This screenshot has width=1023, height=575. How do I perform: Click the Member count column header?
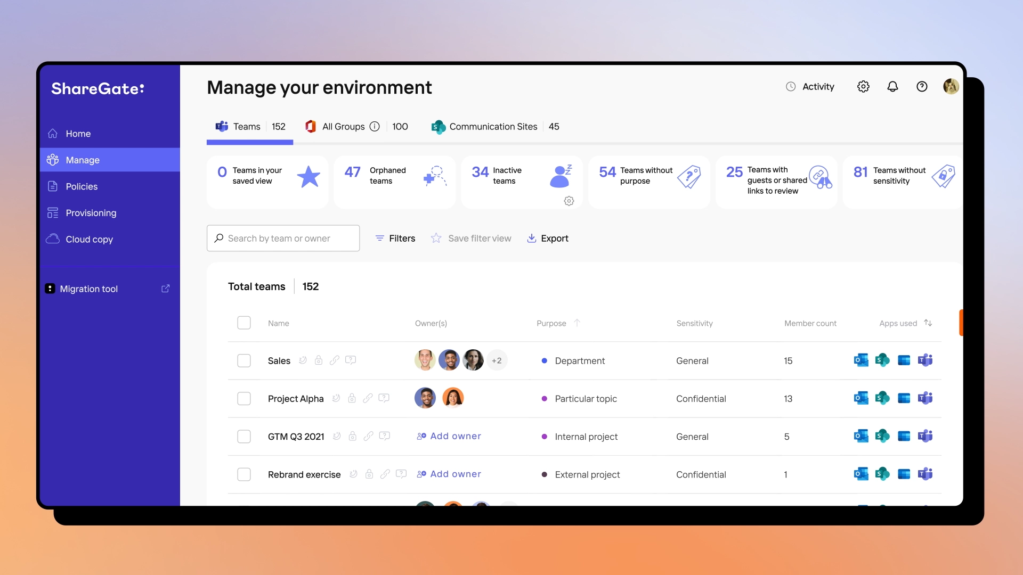click(810, 323)
